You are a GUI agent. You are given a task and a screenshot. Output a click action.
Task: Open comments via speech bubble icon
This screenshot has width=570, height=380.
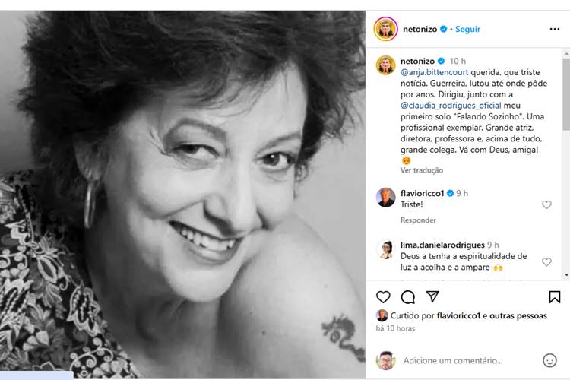(x=408, y=296)
